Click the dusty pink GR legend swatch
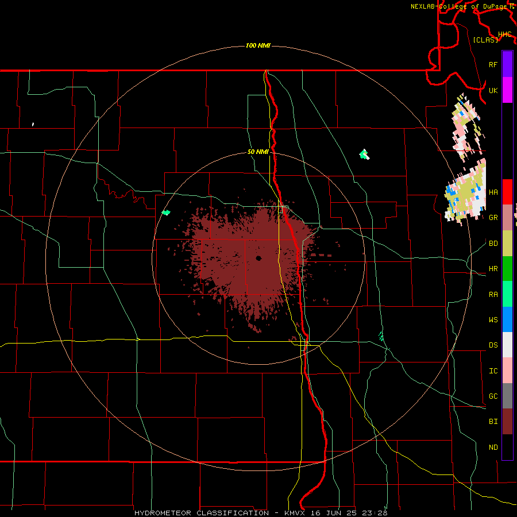Viewport: 517px width, 517px height. coord(507,217)
